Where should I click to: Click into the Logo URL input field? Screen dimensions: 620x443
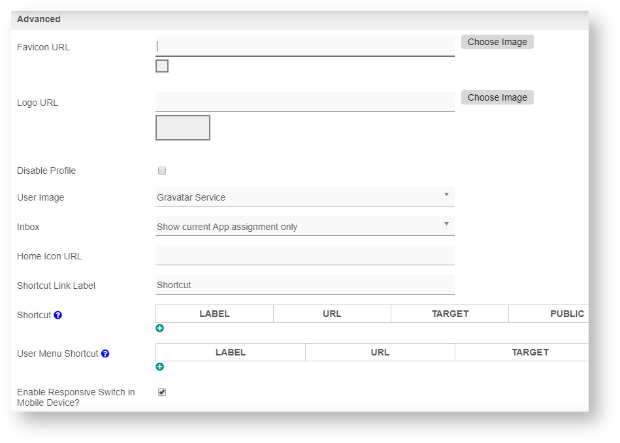(x=304, y=102)
